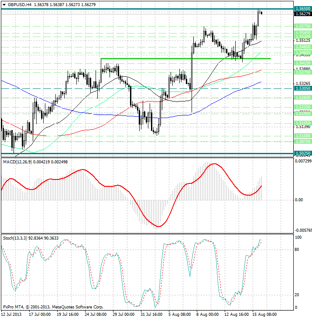The image size is (312, 318).
Task: Select the 1.51550 price level label
Action: (x=302, y=123)
